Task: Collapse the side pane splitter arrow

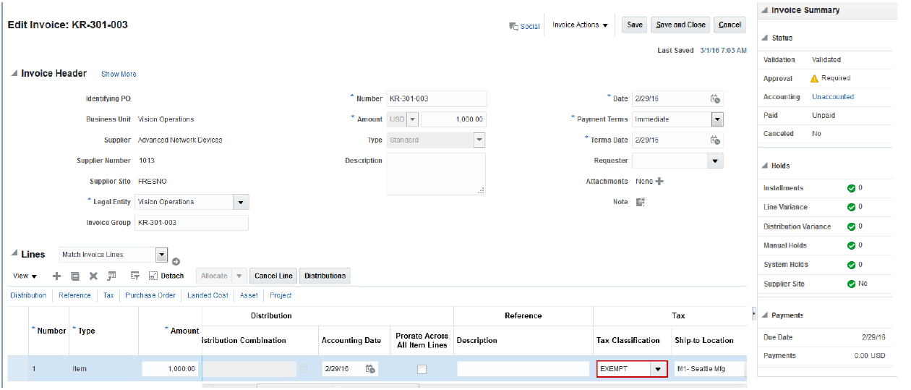Action: 753,314
